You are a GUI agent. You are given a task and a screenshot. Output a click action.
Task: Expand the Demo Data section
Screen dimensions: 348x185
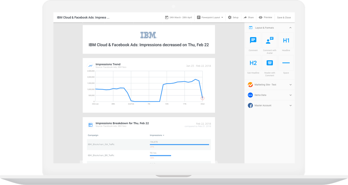coord(291,95)
